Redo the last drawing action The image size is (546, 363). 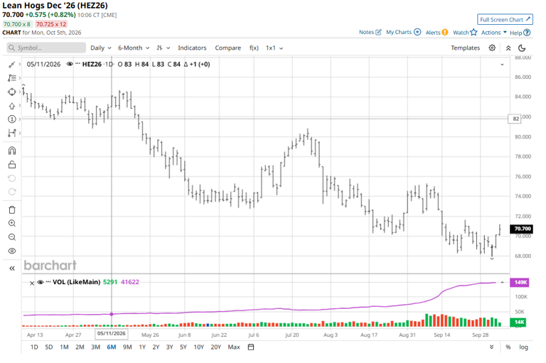[12, 192]
